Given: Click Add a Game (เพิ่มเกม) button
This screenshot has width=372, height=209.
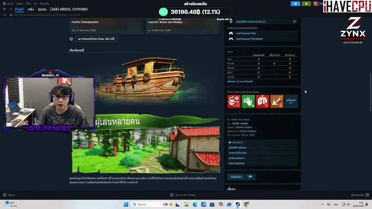Looking at the screenshot, I should coord(9,195).
